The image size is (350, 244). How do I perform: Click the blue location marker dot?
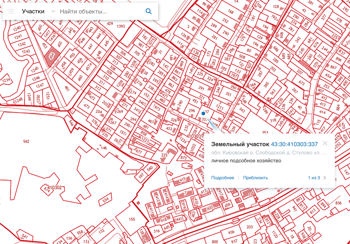point(204,114)
